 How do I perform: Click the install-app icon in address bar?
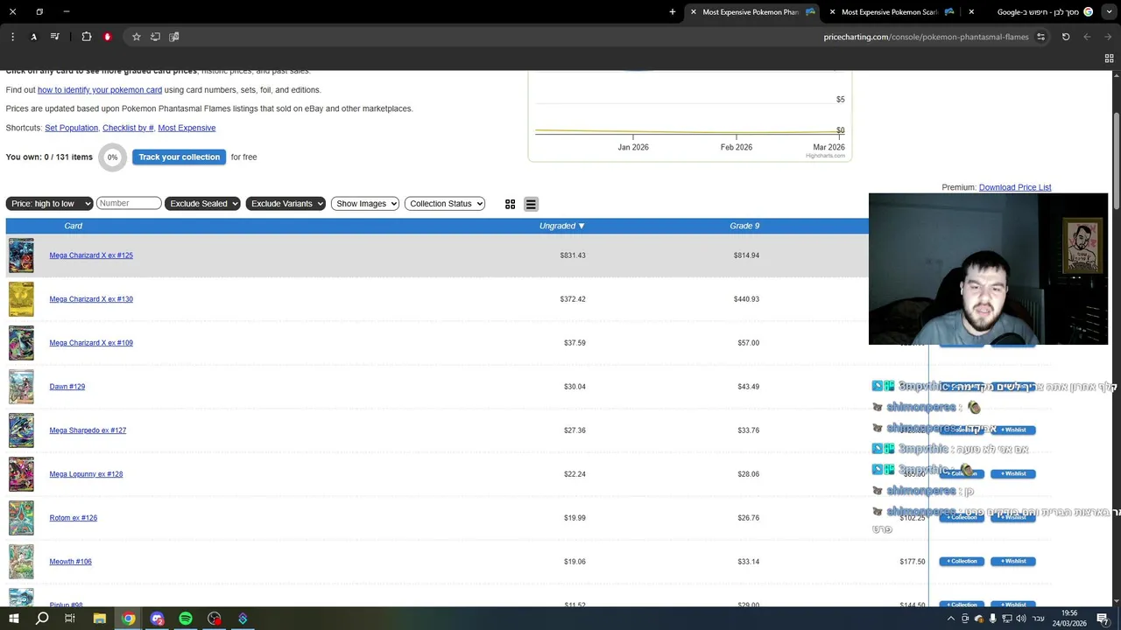[x=155, y=37]
